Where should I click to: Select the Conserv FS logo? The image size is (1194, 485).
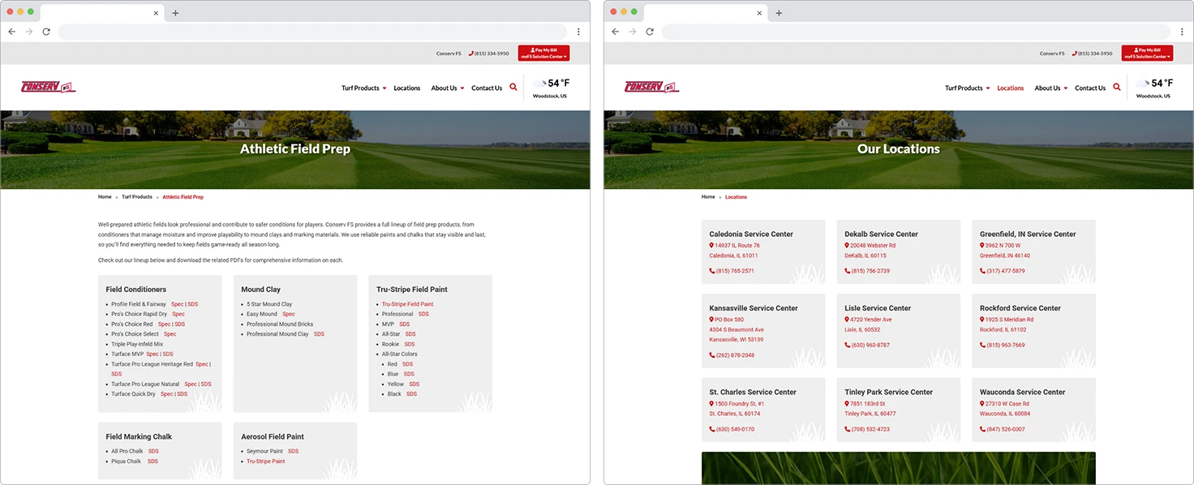48,84
